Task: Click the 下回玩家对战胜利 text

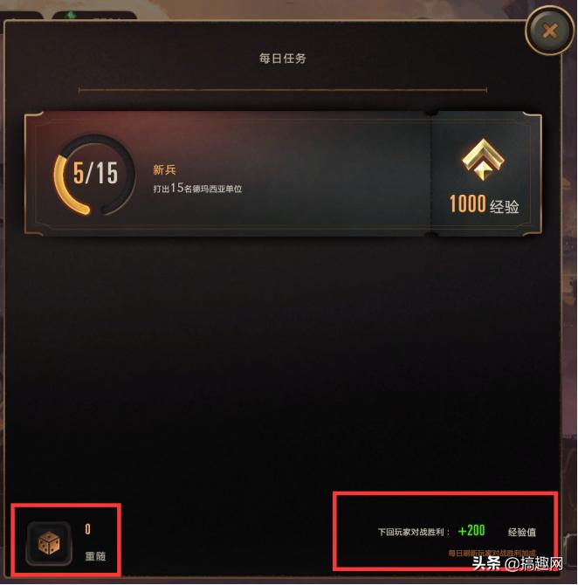Action: [x=410, y=532]
